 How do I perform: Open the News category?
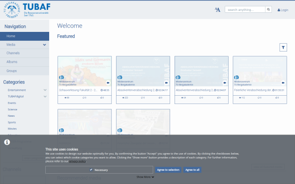pyautogui.click(x=11, y=116)
